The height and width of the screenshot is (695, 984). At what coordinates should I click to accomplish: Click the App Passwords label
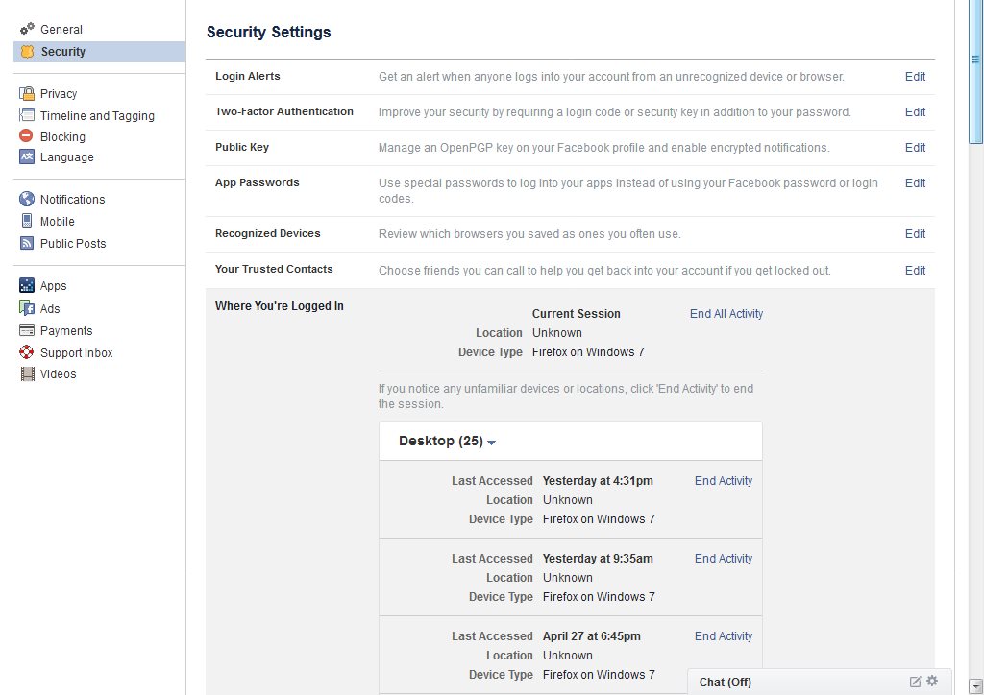click(x=258, y=182)
